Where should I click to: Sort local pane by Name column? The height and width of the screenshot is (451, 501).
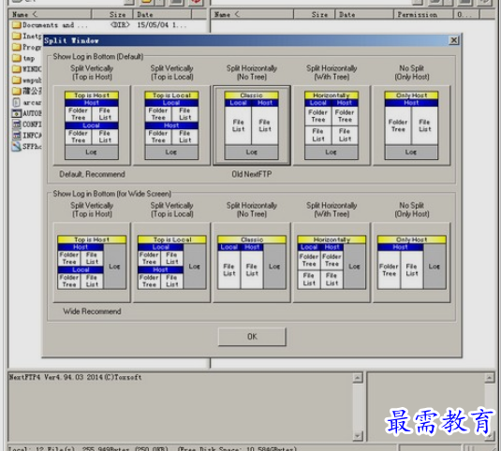tap(51, 14)
